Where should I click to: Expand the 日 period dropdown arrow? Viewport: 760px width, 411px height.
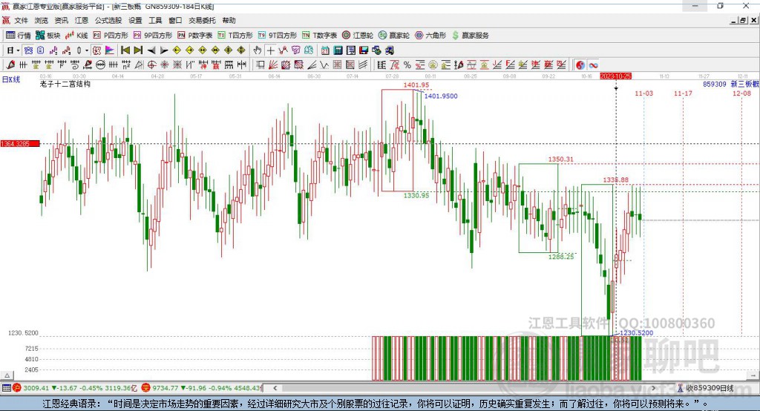tap(18, 50)
